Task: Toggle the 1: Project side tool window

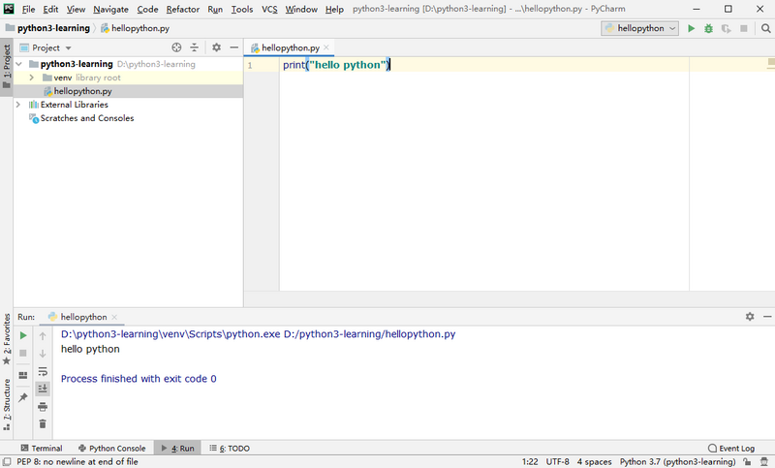Action: coord(7,67)
